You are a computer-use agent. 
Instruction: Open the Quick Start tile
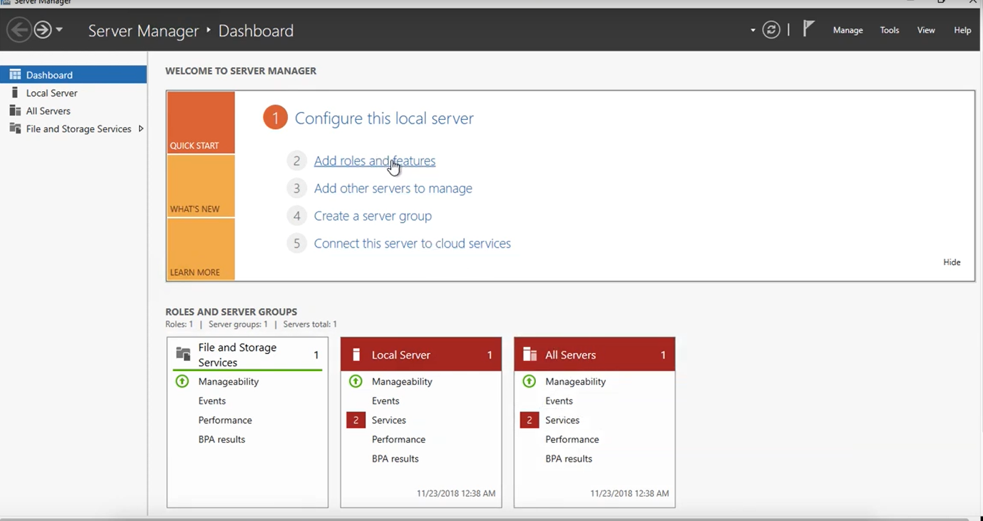[x=201, y=123]
